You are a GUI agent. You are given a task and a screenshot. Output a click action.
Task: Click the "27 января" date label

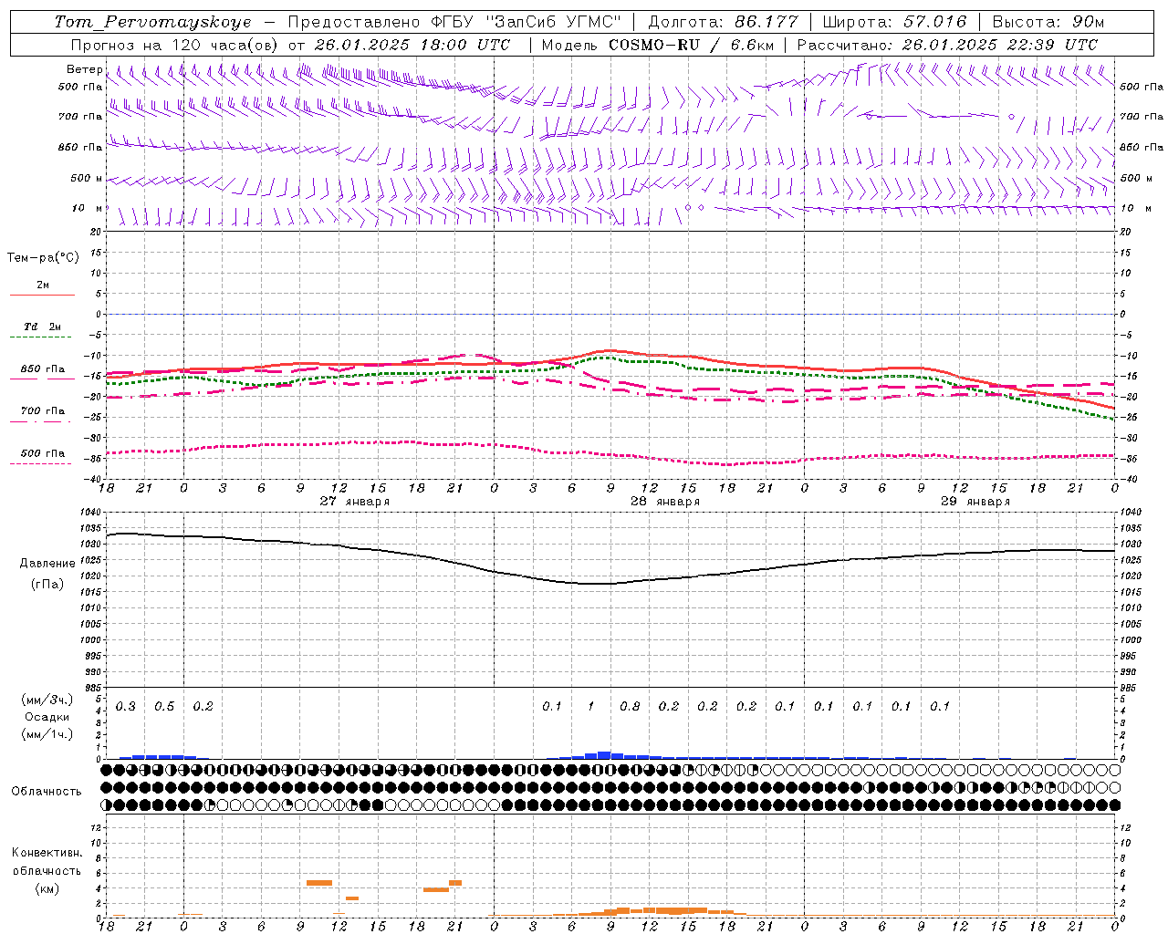354,502
